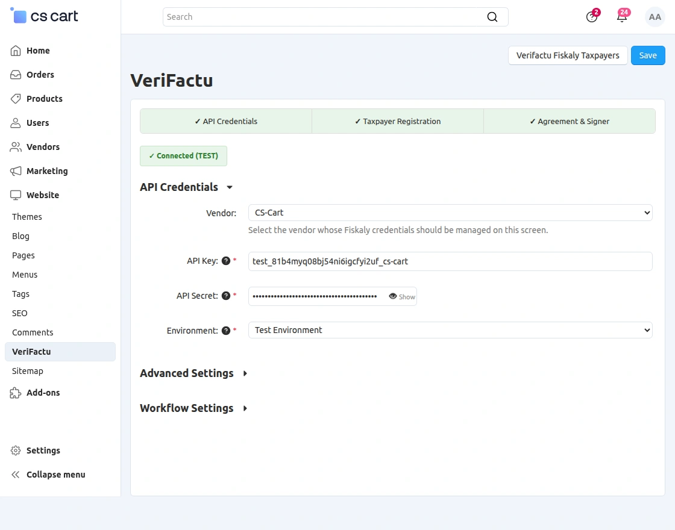Click the Add-ons puzzle icon
This screenshot has height=530, width=675.
pos(16,392)
